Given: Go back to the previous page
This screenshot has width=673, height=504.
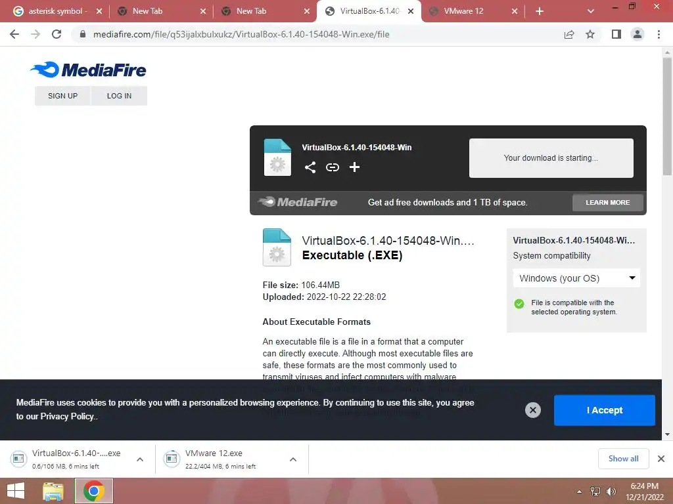Looking at the screenshot, I should (x=14, y=34).
